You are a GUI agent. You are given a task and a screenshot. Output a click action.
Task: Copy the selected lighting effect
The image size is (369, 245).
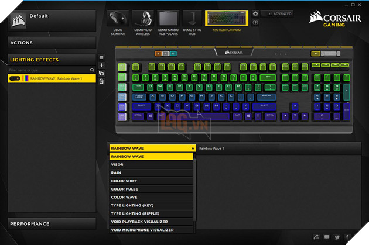pos(101,73)
